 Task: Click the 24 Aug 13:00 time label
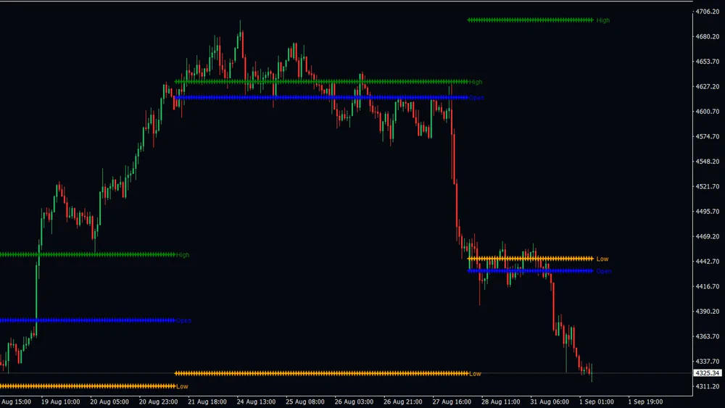point(256,401)
